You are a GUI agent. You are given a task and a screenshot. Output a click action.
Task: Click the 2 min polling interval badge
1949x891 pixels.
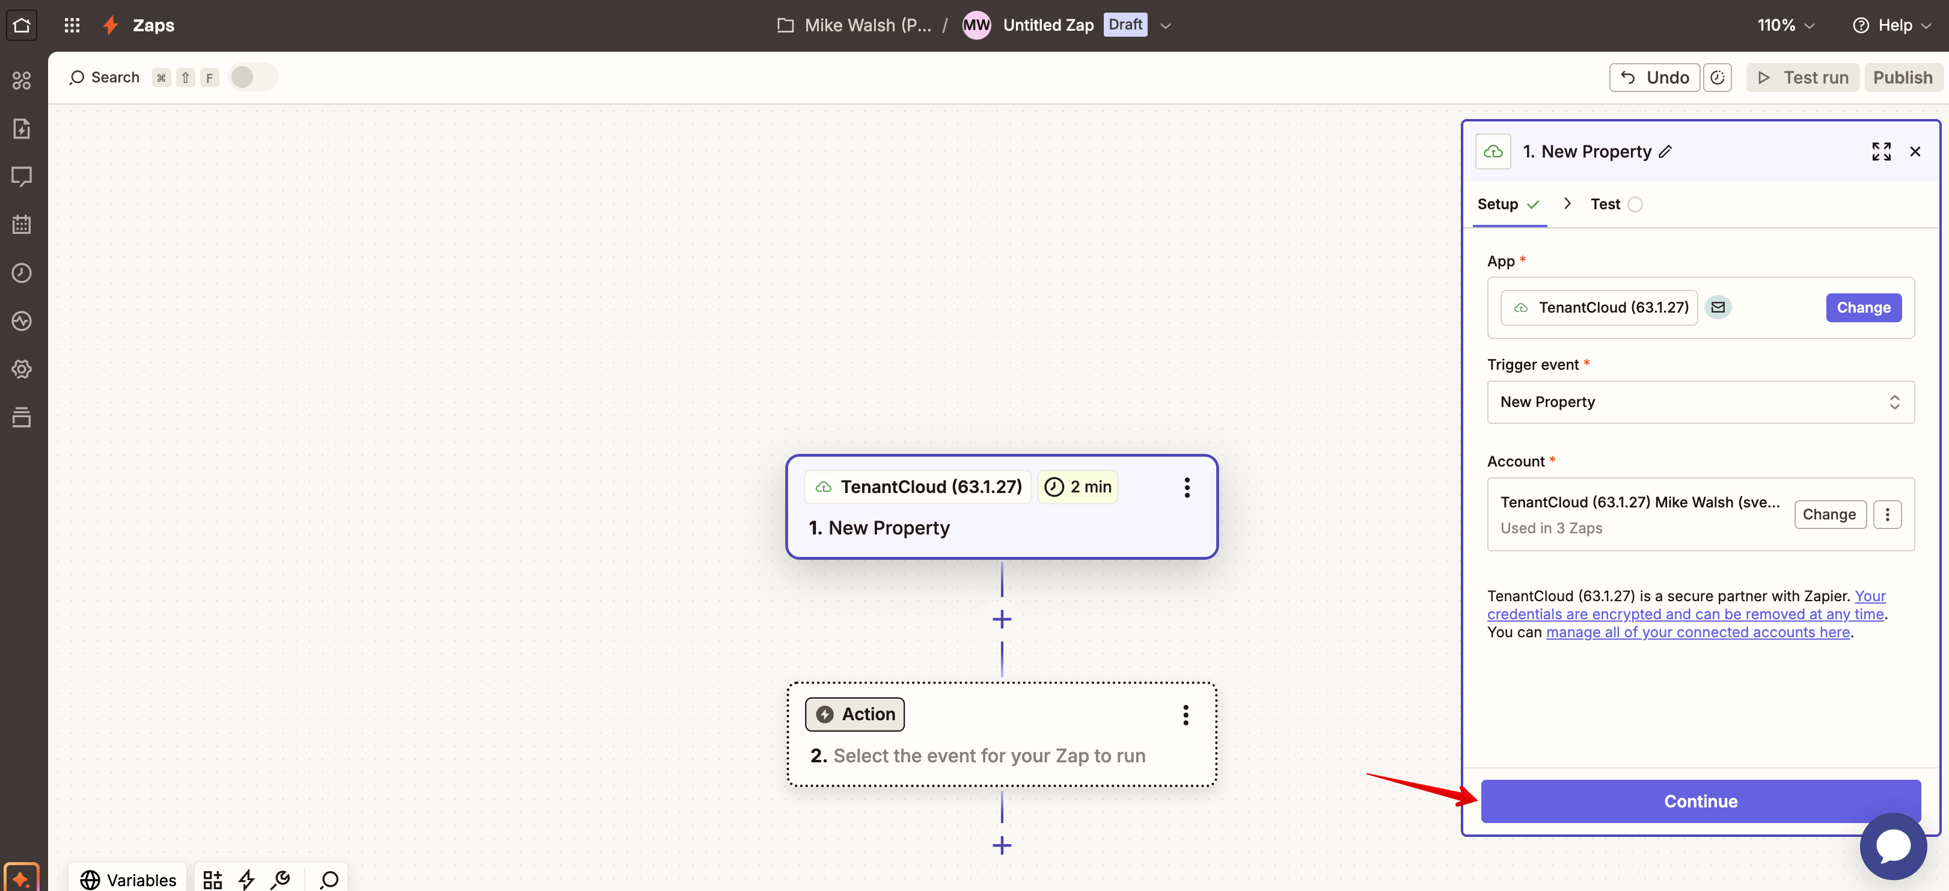pos(1077,487)
